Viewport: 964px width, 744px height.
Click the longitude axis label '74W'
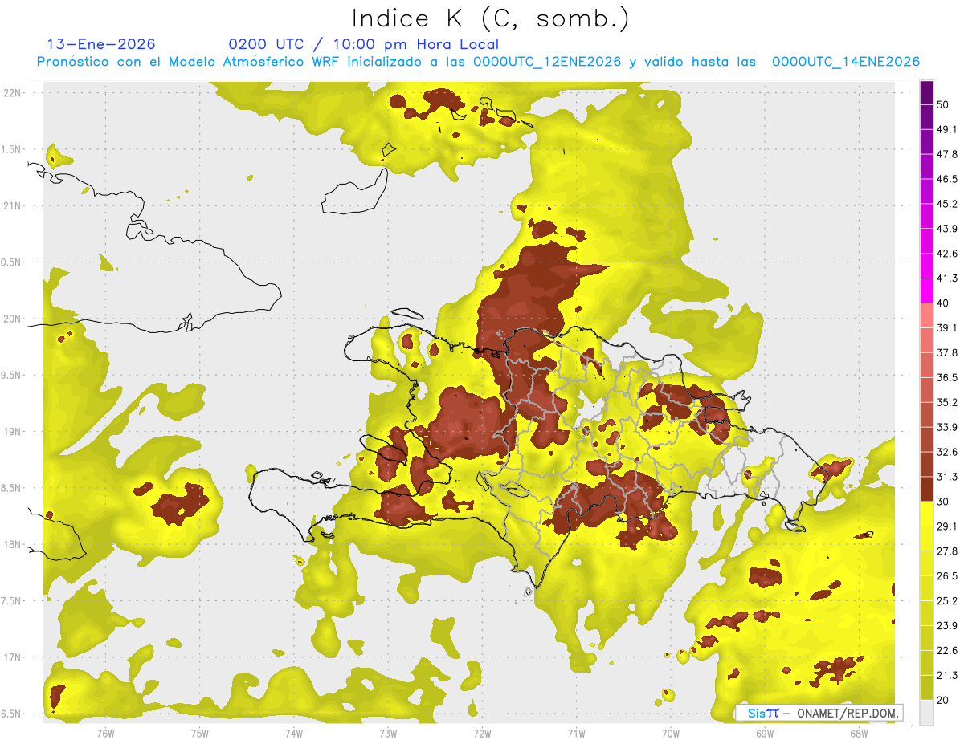pos(294,733)
